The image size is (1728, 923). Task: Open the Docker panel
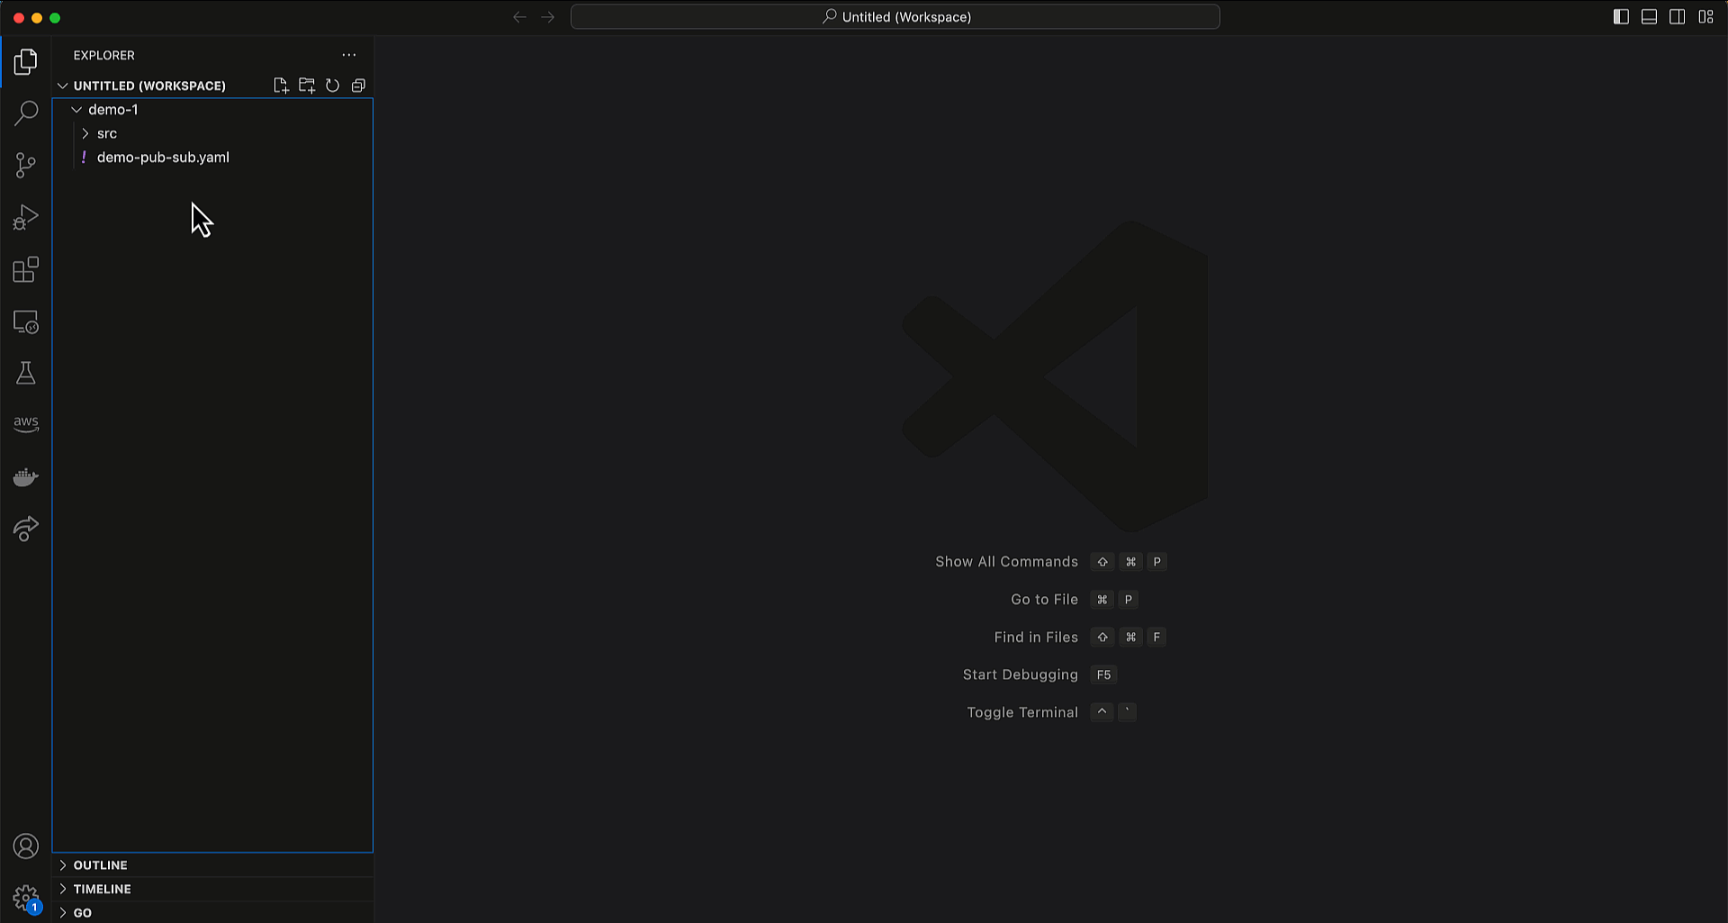(x=26, y=476)
